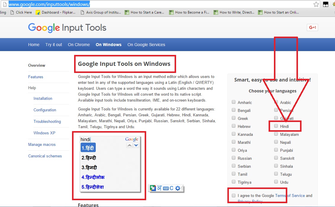Check the Amharic language checkbox
The width and height of the screenshot is (335, 207).
(x=234, y=102)
